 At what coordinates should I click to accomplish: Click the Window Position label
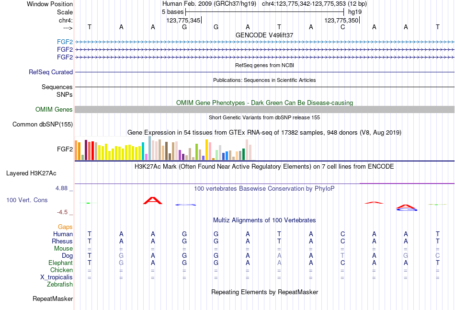pyautogui.click(x=50, y=4)
